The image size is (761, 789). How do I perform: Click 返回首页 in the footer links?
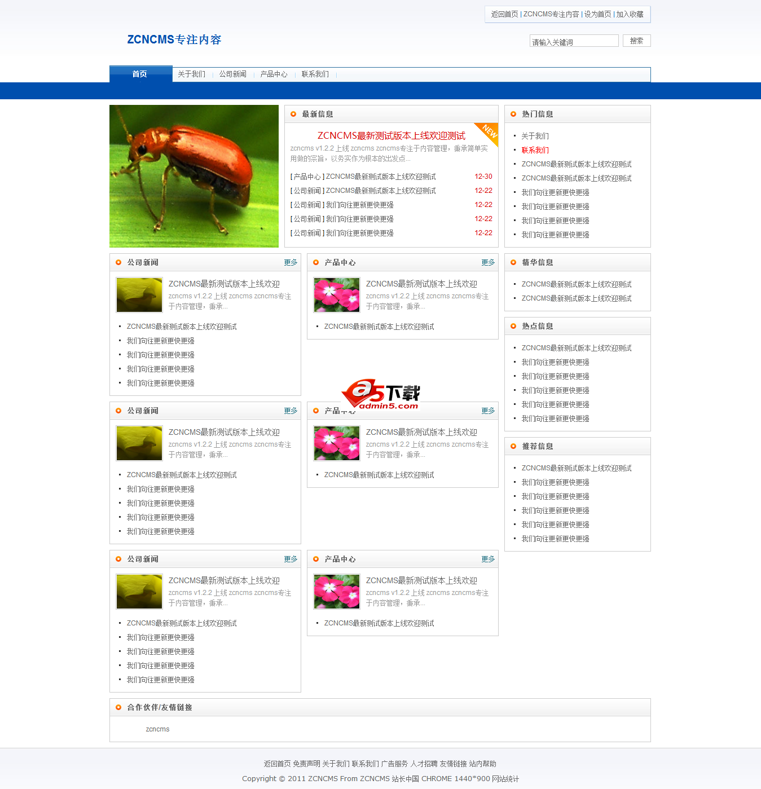278,764
